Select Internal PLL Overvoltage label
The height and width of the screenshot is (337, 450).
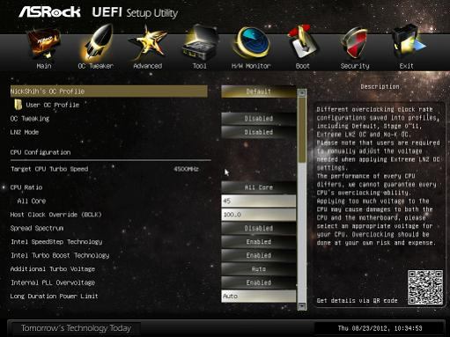coord(53,282)
